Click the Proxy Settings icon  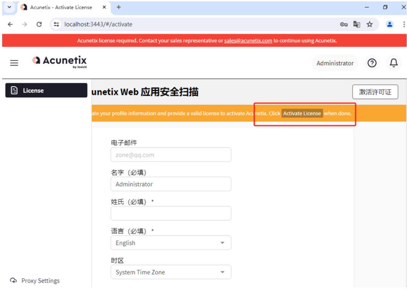pos(13,280)
